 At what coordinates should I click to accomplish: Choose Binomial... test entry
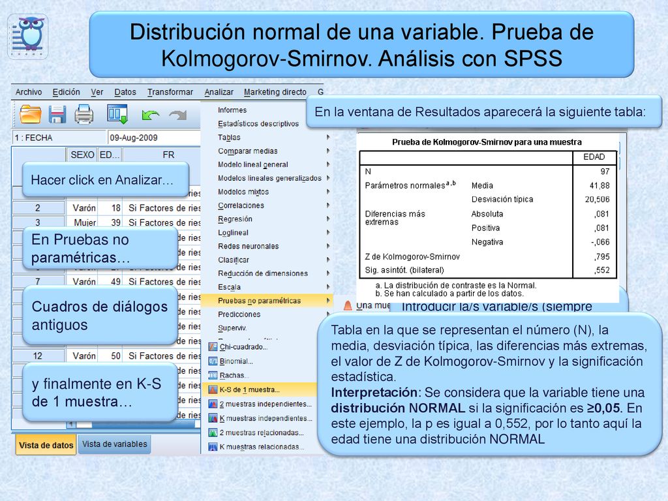pyautogui.click(x=236, y=361)
